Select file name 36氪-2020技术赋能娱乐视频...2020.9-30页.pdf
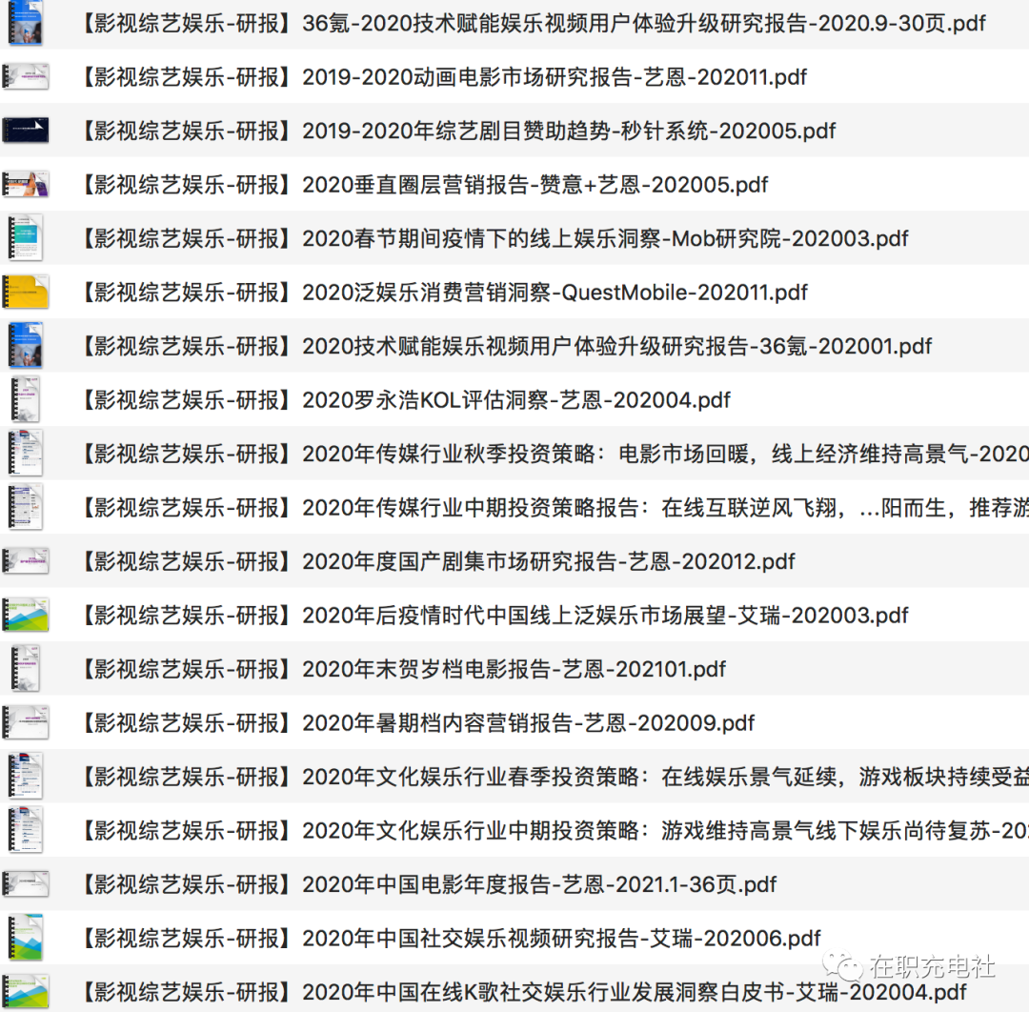This screenshot has height=1012, width=1029. tap(533, 24)
